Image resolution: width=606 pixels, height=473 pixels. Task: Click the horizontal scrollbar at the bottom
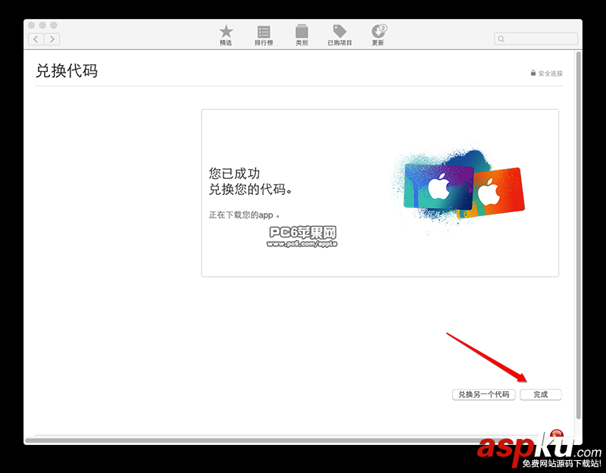point(288,440)
